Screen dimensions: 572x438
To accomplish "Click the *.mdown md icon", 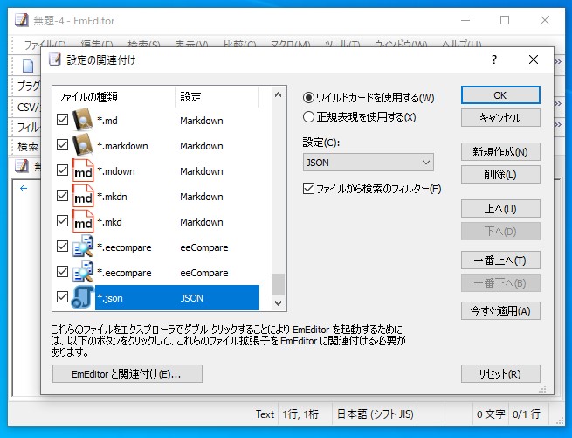I will tap(82, 170).
